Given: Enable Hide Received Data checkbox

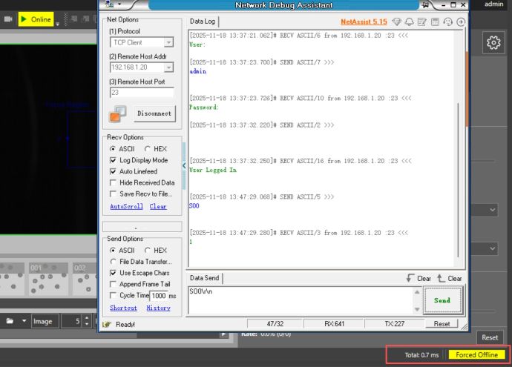Looking at the screenshot, I should pos(113,182).
